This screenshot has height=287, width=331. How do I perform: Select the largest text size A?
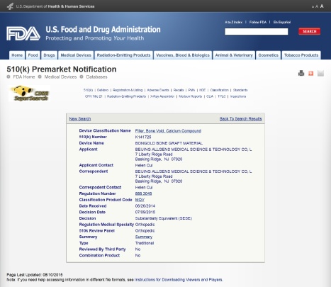(322, 6)
